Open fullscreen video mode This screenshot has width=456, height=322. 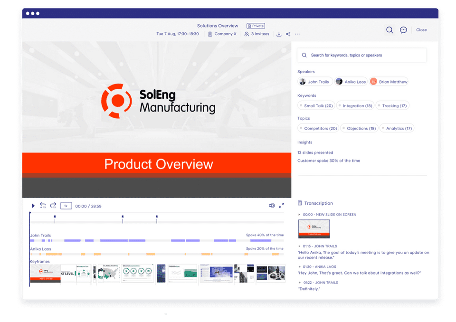pyautogui.click(x=282, y=205)
